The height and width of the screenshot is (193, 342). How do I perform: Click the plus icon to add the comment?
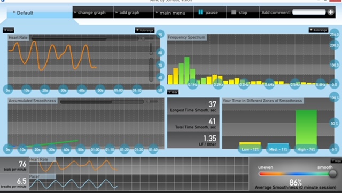[x=331, y=12]
